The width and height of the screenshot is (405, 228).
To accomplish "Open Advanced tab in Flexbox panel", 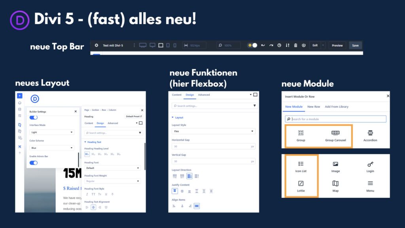I will (x=204, y=95).
